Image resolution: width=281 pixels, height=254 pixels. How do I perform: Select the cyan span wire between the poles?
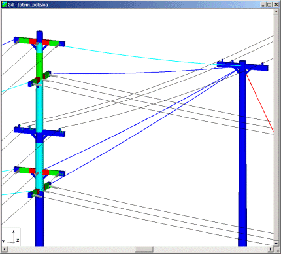tap(139, 56)
